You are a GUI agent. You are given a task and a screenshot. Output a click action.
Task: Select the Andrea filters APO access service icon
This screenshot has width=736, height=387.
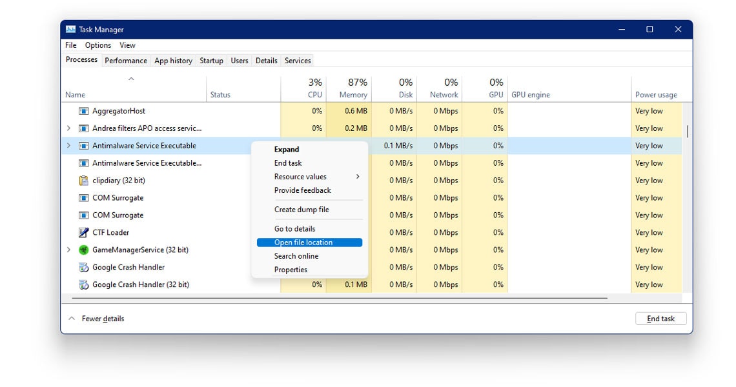(85, 128)
